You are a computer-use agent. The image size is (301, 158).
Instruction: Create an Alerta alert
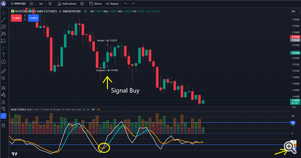tap(96, 4)
